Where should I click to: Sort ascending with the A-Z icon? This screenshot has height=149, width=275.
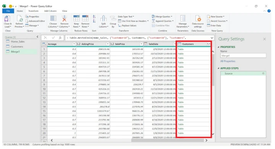click(x=94, y=17)
